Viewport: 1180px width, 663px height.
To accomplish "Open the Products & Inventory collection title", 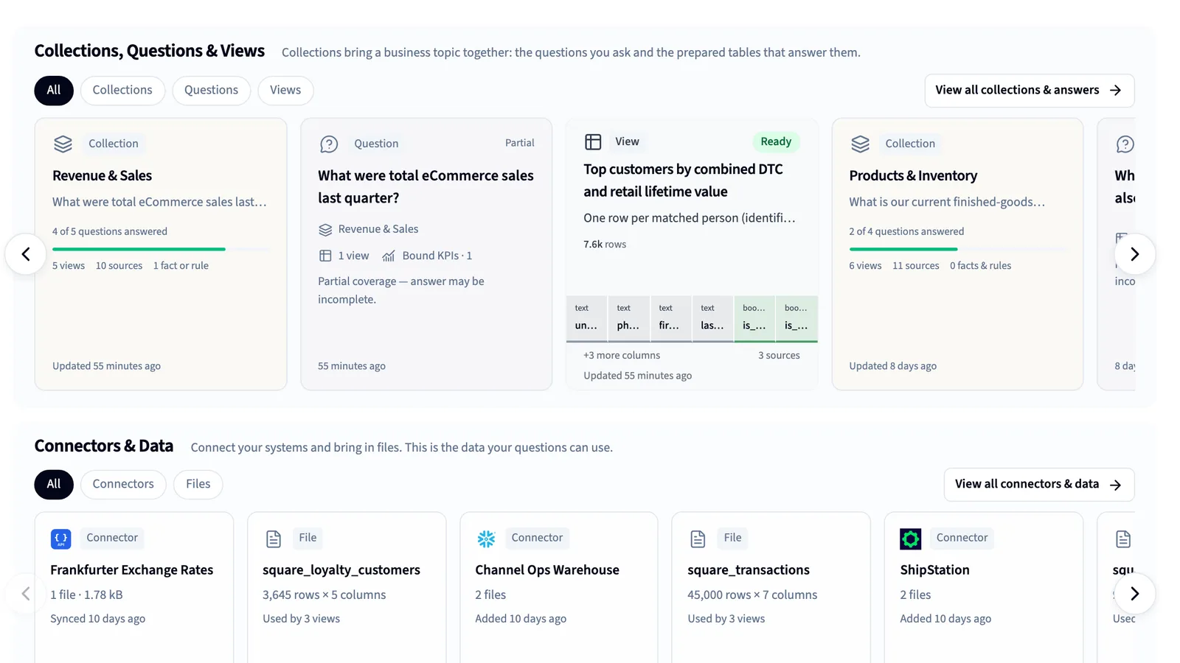I will (913, 175).
